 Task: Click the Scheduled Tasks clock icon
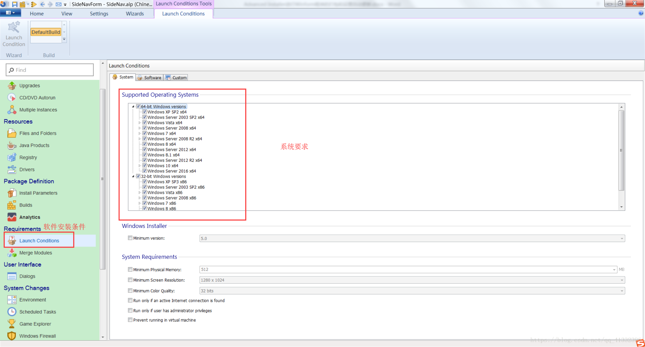[12, 312]
